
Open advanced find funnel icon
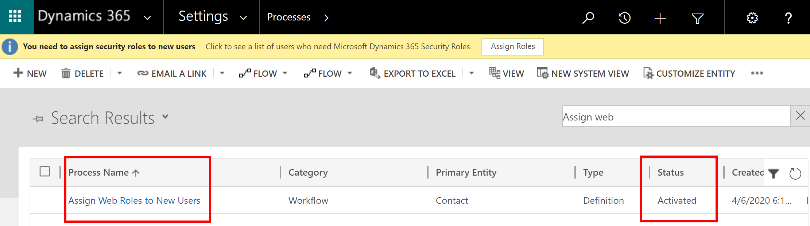(x=697, y=18)
